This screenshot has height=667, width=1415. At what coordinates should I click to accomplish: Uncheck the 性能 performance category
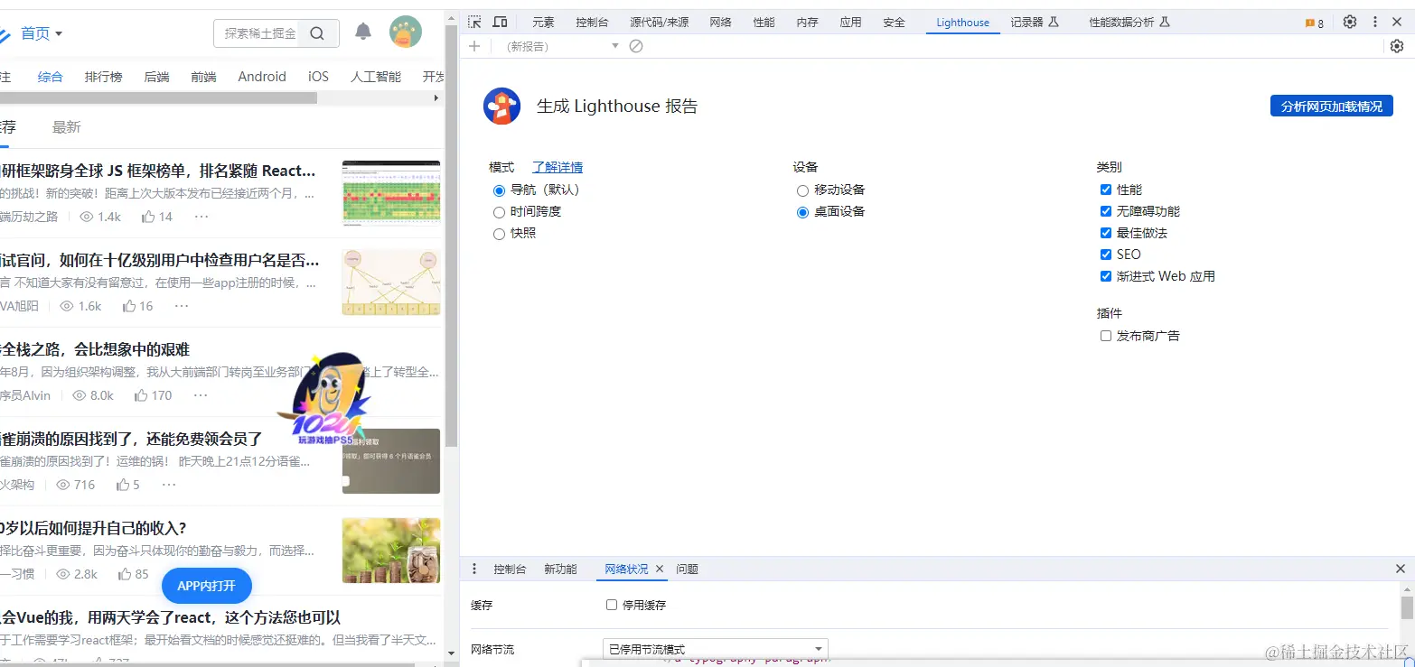click(1106, 190)
